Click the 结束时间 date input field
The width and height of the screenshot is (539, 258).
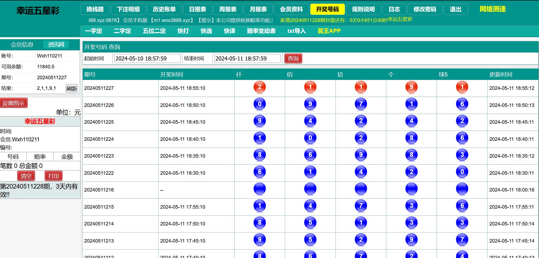point(247,59)
